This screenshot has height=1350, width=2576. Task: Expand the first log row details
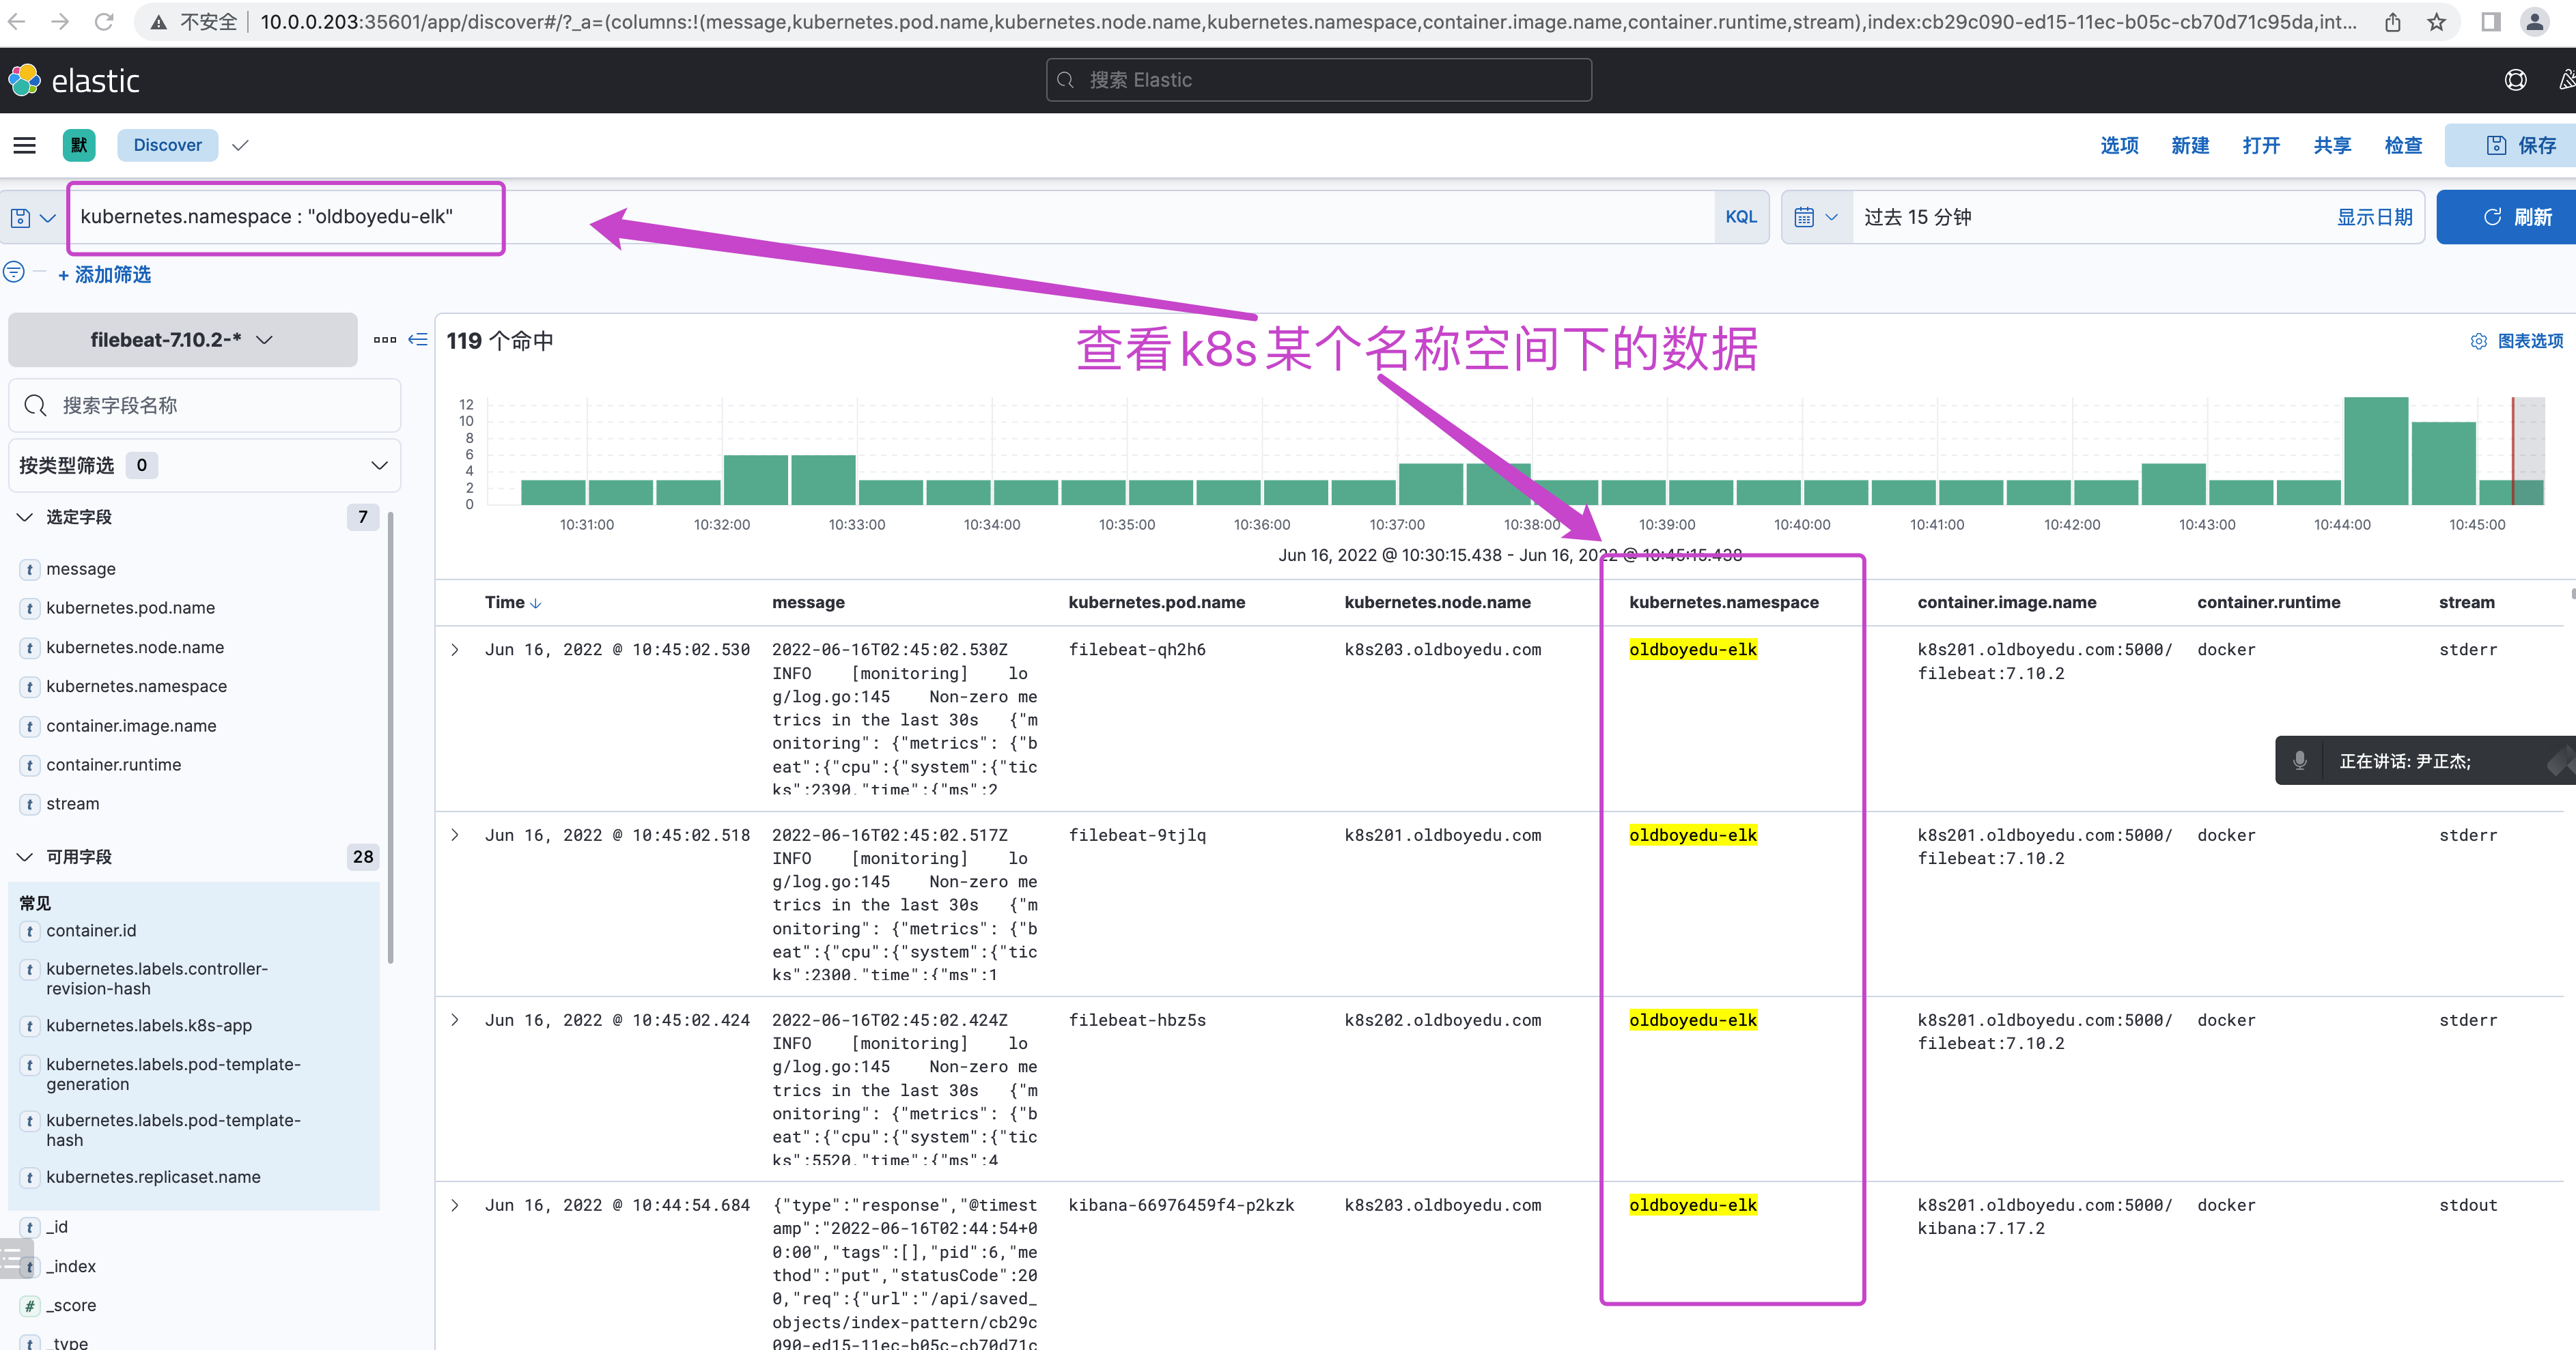(x=455, y=650)
